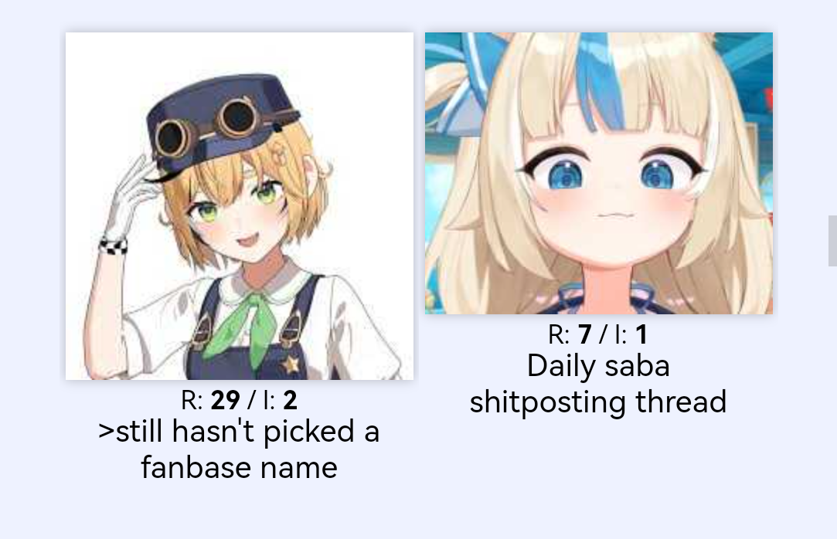
Task: Click the bold image count 2
Action: pyautogui.click(x=290, y=400)
